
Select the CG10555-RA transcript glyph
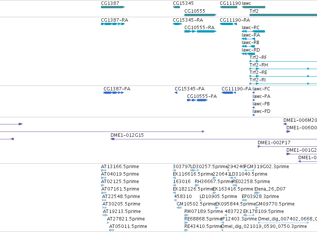tap(200, 31)
